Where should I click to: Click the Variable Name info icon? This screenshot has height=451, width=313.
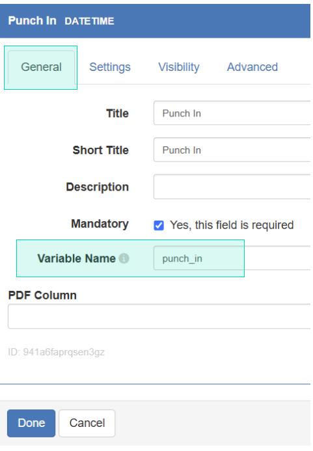click(124, 258)
